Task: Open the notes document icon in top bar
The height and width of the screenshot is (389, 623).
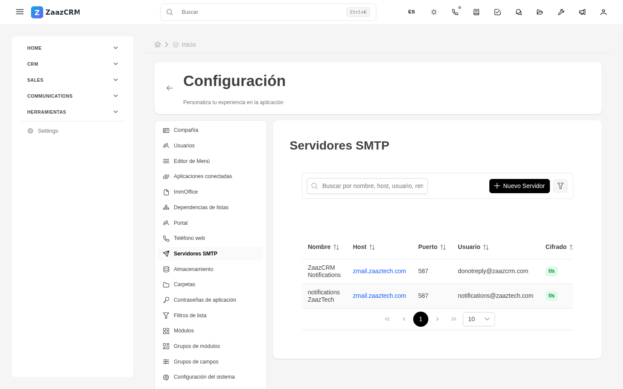Action: [x=476, y=12]
